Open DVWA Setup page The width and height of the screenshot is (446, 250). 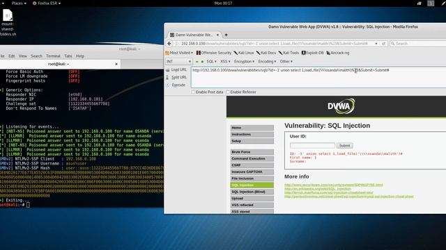tap(252, 141)
